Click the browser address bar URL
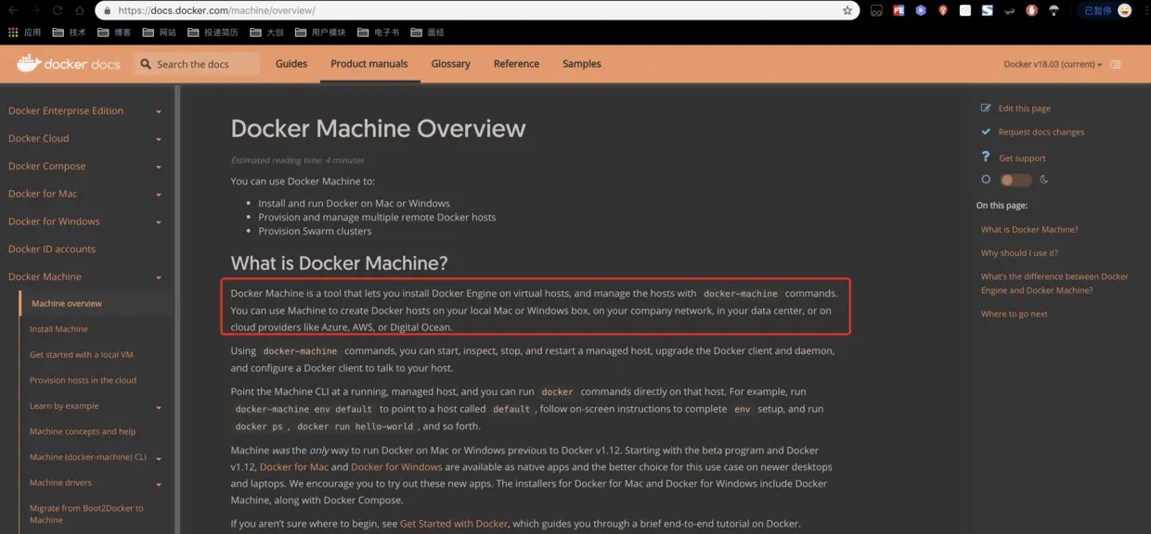 coord(216,11)
